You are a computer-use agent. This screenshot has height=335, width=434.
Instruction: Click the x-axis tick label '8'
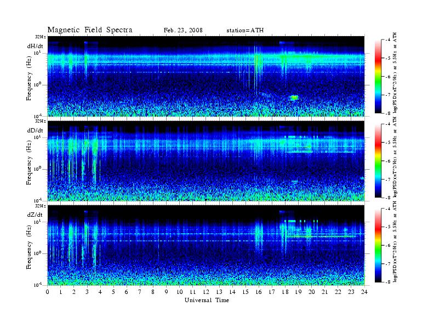point(153,292)
